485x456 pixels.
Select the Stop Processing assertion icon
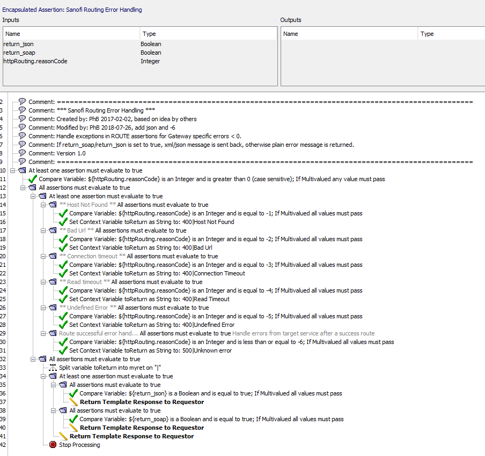pyautogui.click(x=53, y=445)
